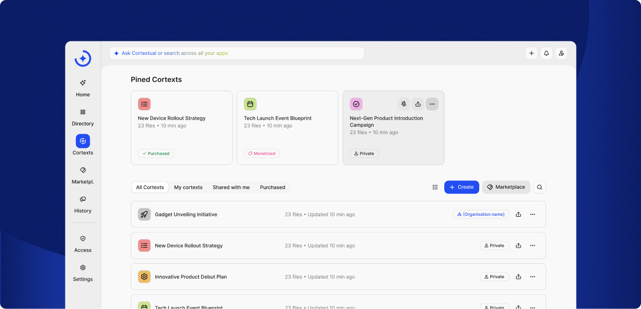
Task: Click the blue Create button
Action: 461,187
